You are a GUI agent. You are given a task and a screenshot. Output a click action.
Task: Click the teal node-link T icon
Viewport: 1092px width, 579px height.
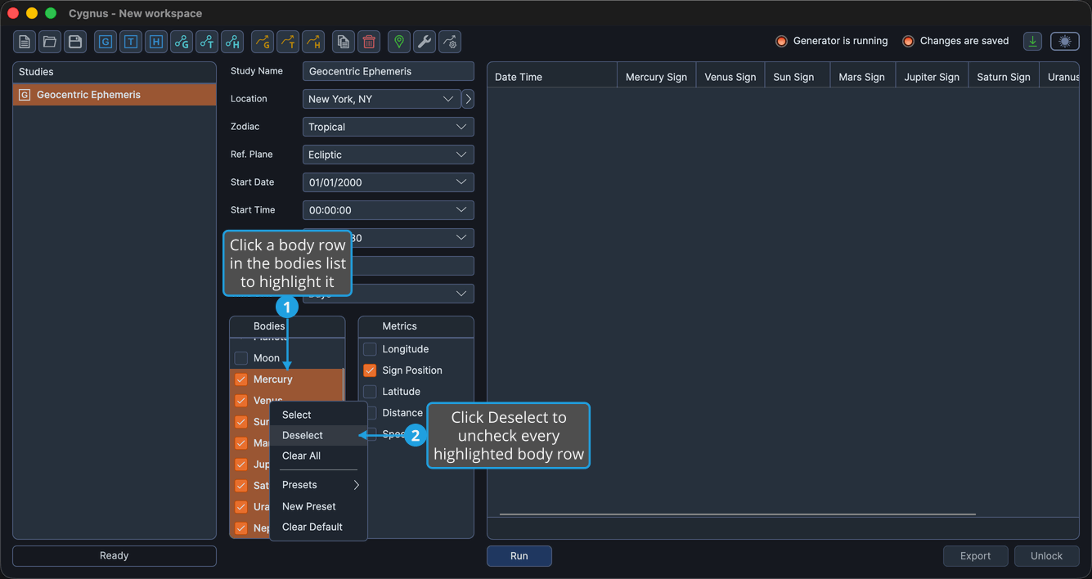pyautogui.click(x=207, y=42)
